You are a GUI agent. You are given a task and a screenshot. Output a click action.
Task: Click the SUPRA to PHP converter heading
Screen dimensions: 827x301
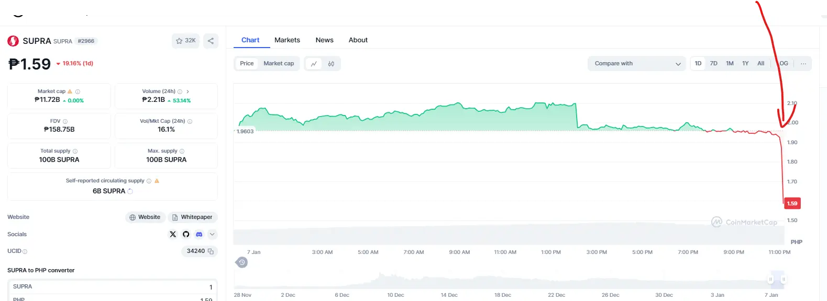[41, 270]
